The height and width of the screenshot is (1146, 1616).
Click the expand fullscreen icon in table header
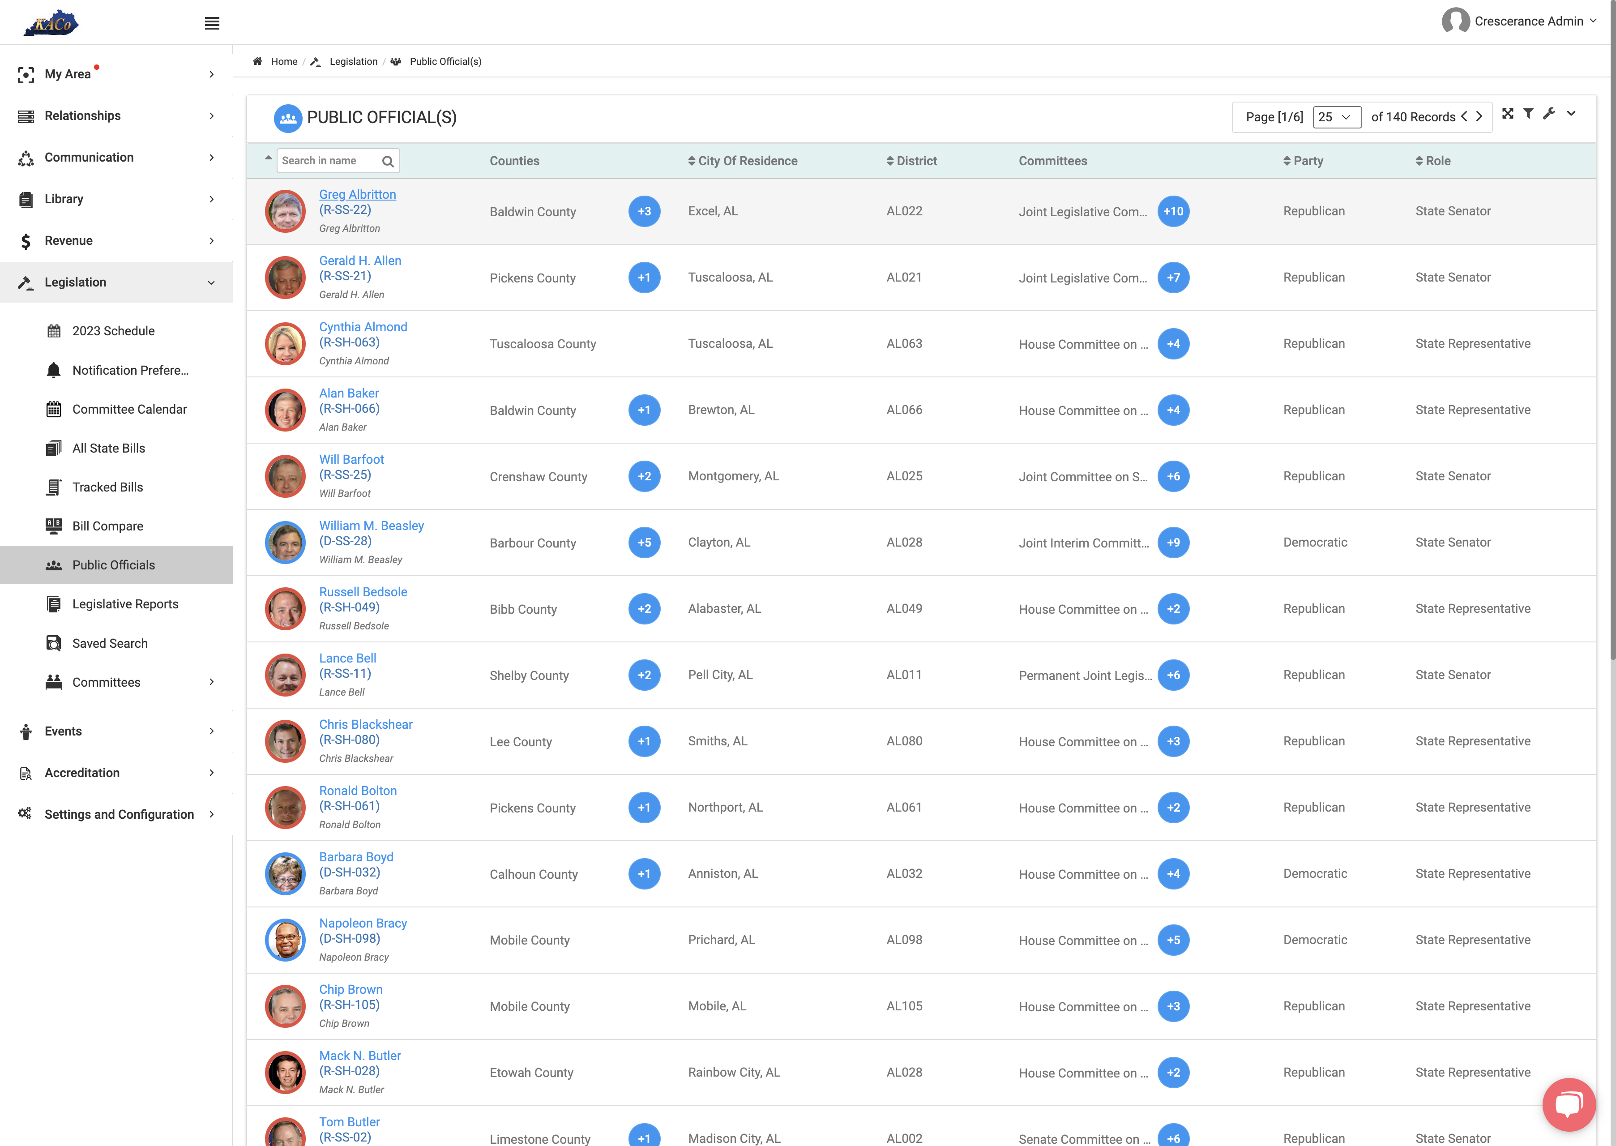pyautogui.click(x=1507, y=114)
